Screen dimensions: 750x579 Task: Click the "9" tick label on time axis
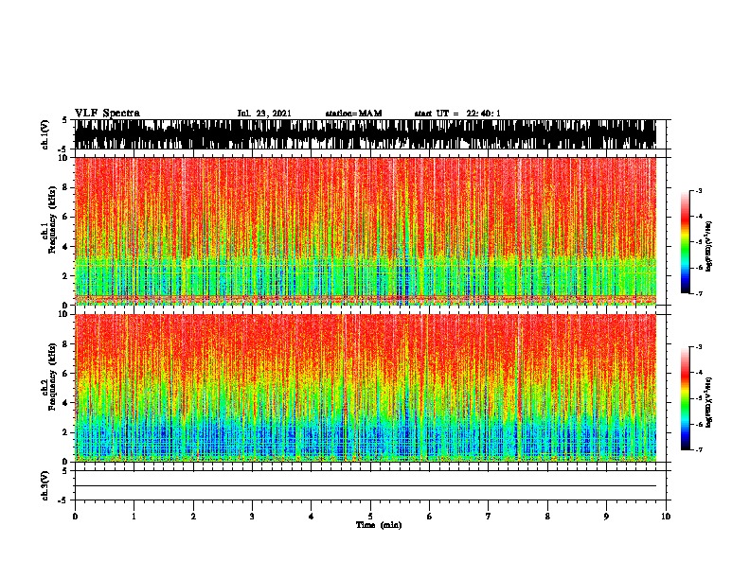point(606,517)
